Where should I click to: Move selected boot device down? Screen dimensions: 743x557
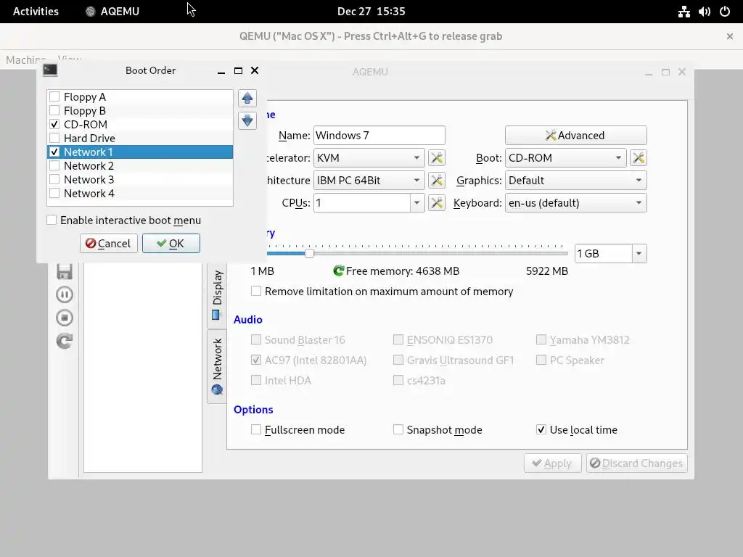(247, 121)
